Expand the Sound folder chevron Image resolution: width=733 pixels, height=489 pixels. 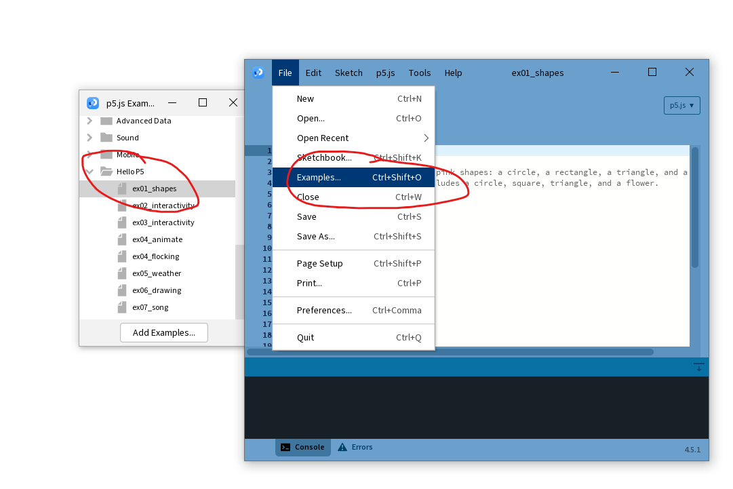point(90,138)
